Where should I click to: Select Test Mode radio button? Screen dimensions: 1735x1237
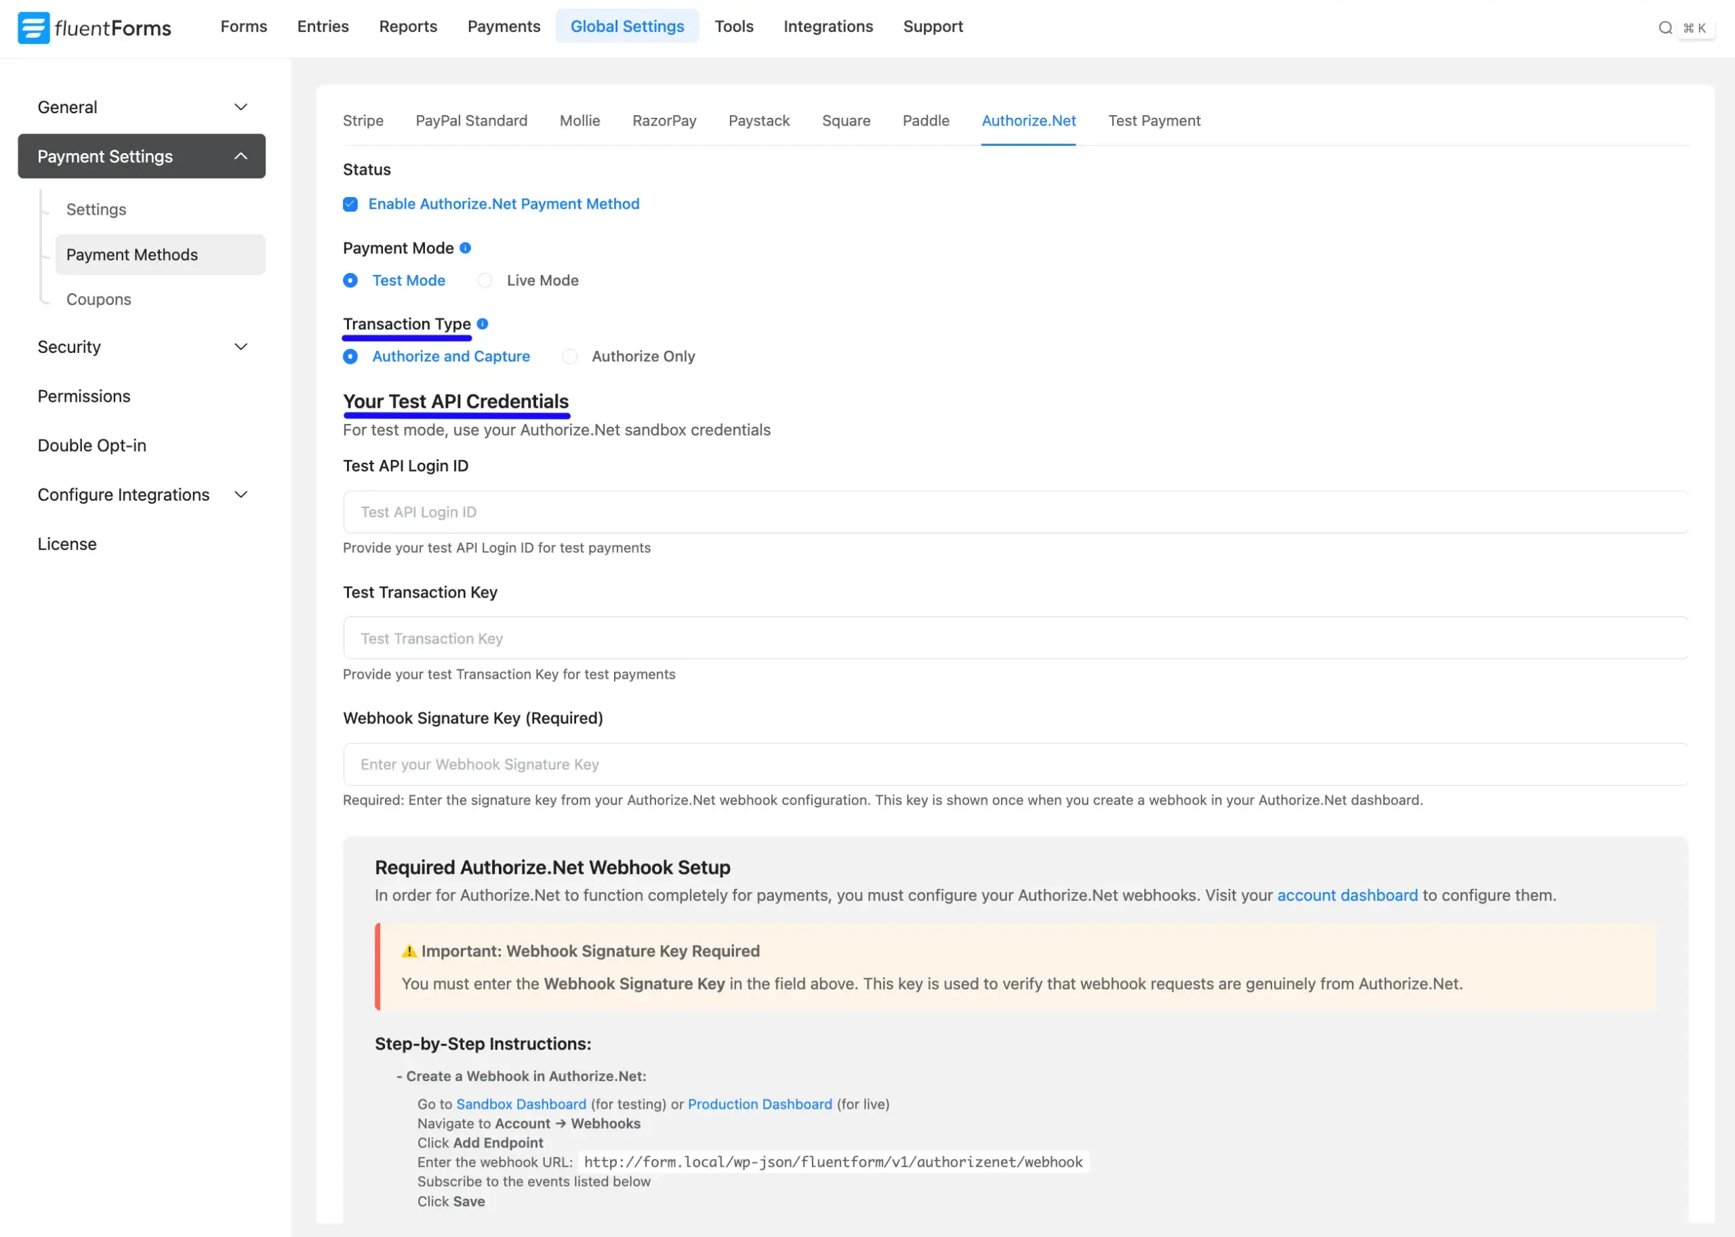(x=350, y=280)
